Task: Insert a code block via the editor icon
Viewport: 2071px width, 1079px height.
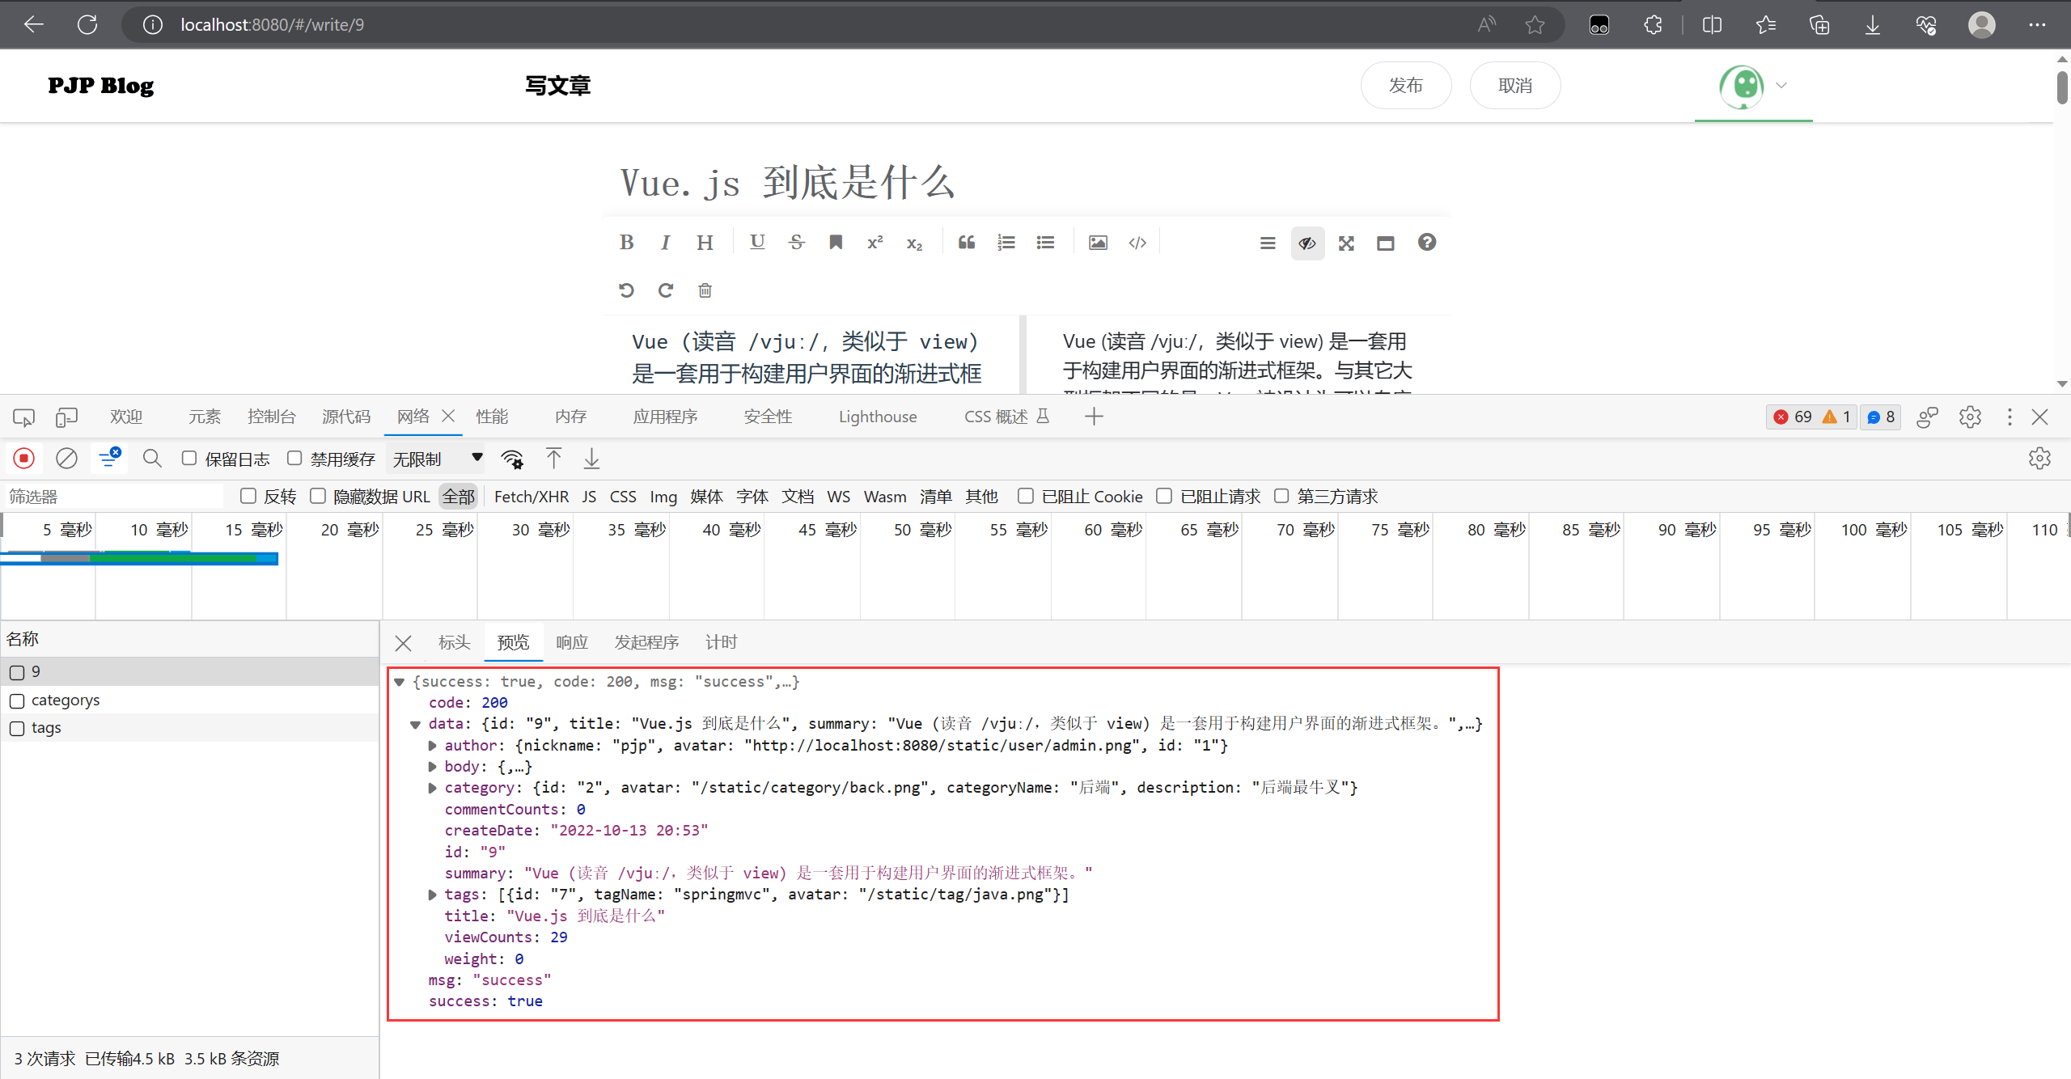Action: click(x=1137, y=242)
